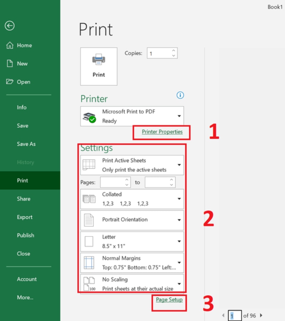The image size is (285, 321).
Task: Open the printer selection dropdown
Action: tap(180, 115)
